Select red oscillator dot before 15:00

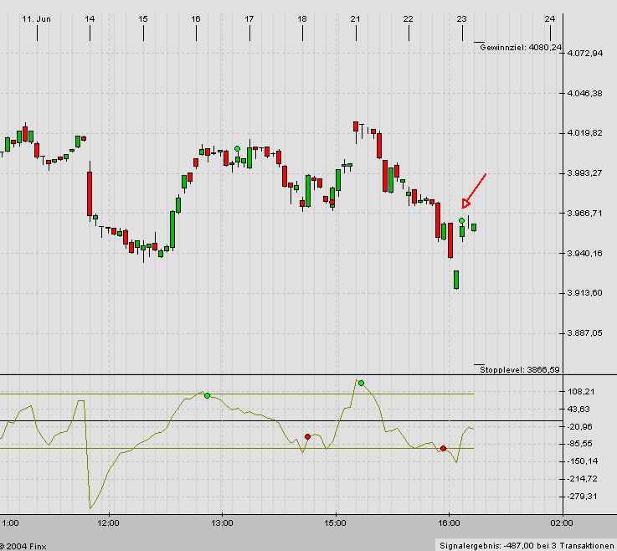pos(308,436)
